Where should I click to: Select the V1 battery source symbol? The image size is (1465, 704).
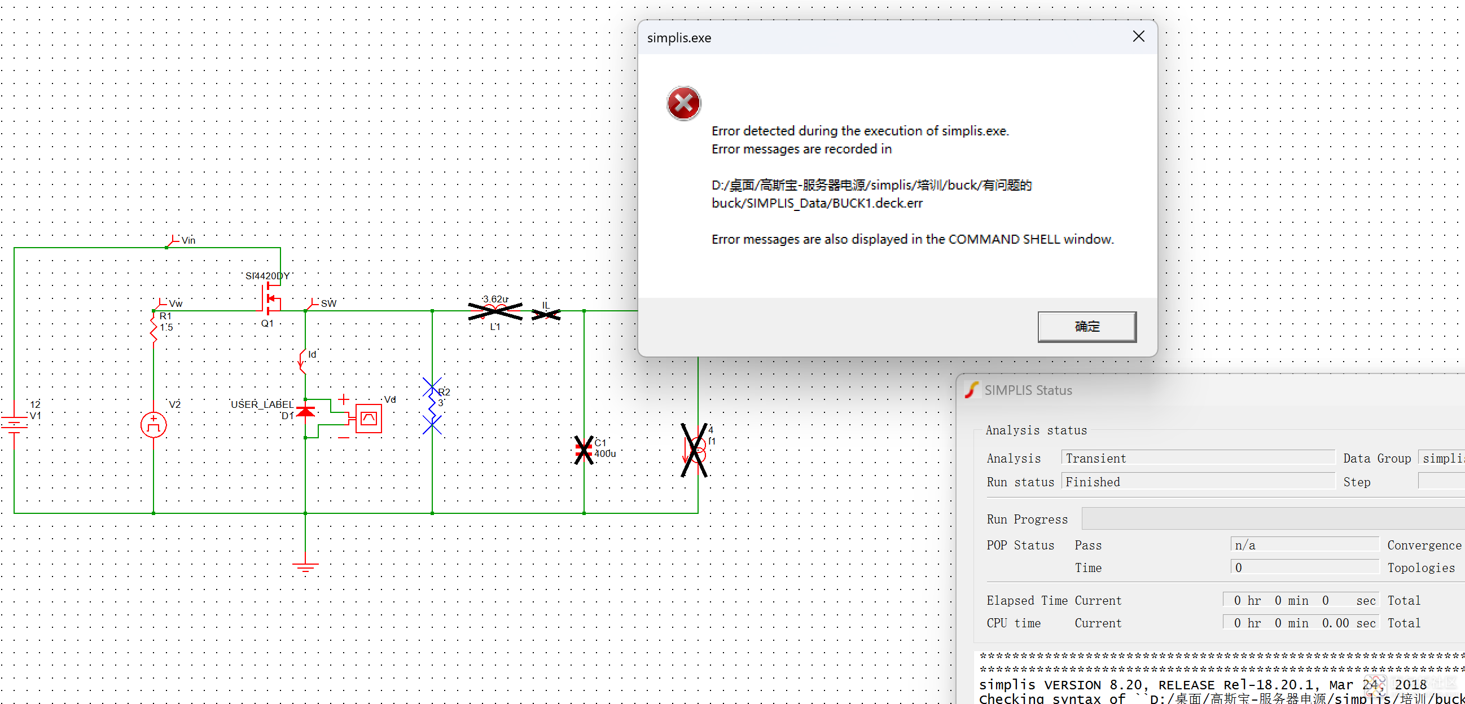coord(14,425)
